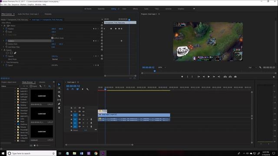This screenshot has width=278, height=156.
Task: Toggle the Uniform Scale checkbox
Action: [x=52, y=38]
